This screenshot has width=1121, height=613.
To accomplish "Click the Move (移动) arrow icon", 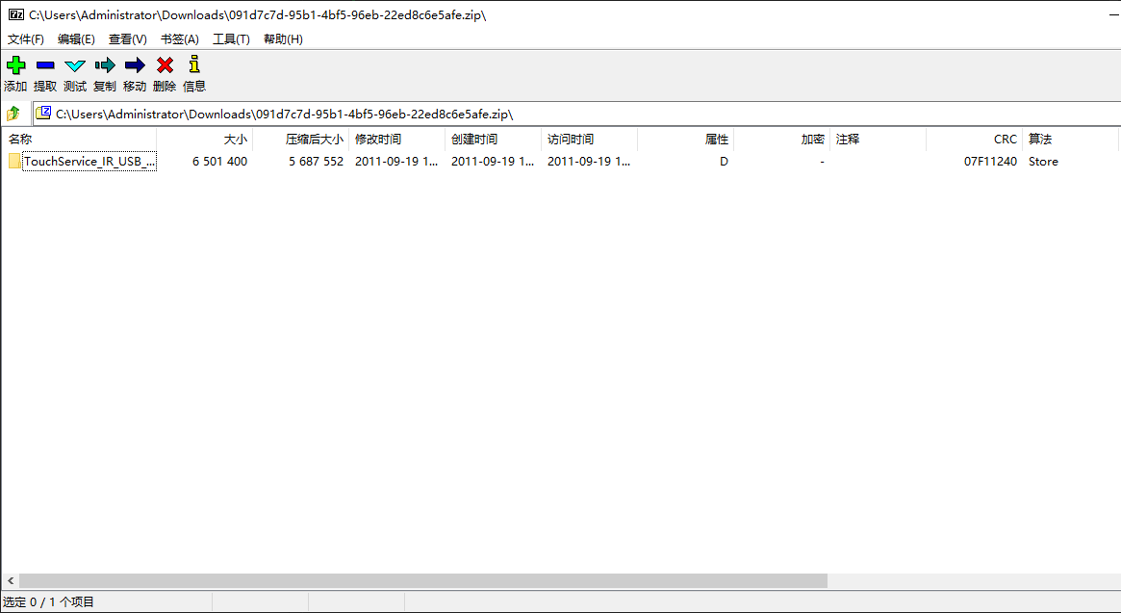I will 135,65.
